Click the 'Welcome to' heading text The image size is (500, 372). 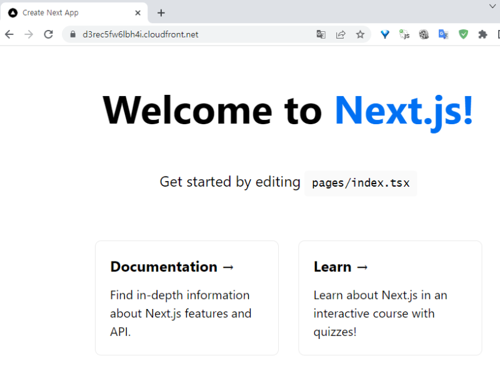pyautogui.click(x=212, y=111)
